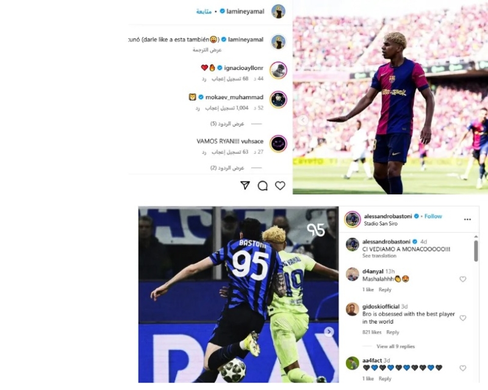
Task: Open Stadio San Siro location link
Action: coord(381,223)
